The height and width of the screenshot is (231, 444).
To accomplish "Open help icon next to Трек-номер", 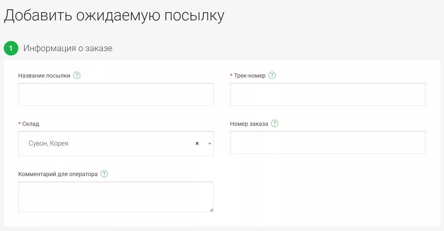I will pyautogui.click(x=272, y=75).
